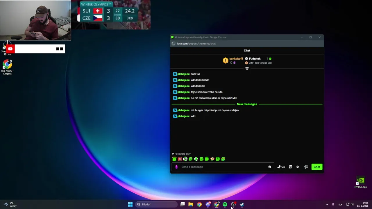Open the Kick shop store icon
This screenshot has height=209, width=372.
290,167
